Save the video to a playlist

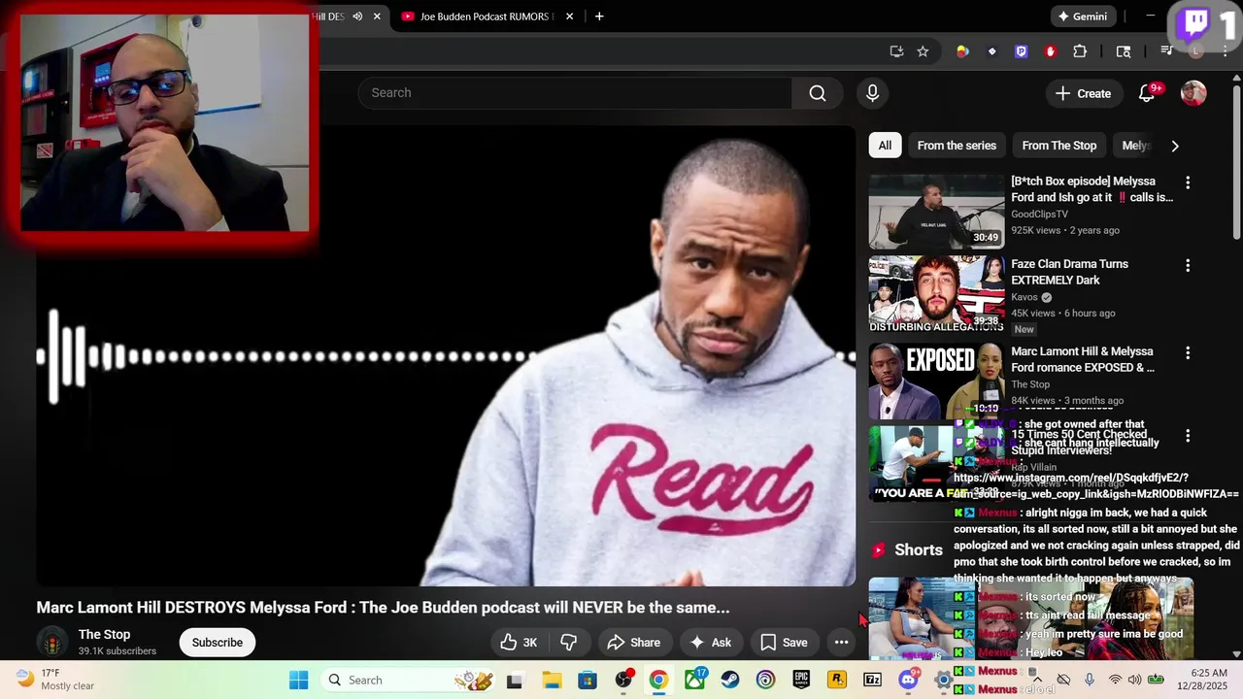(x=784, y=642)
